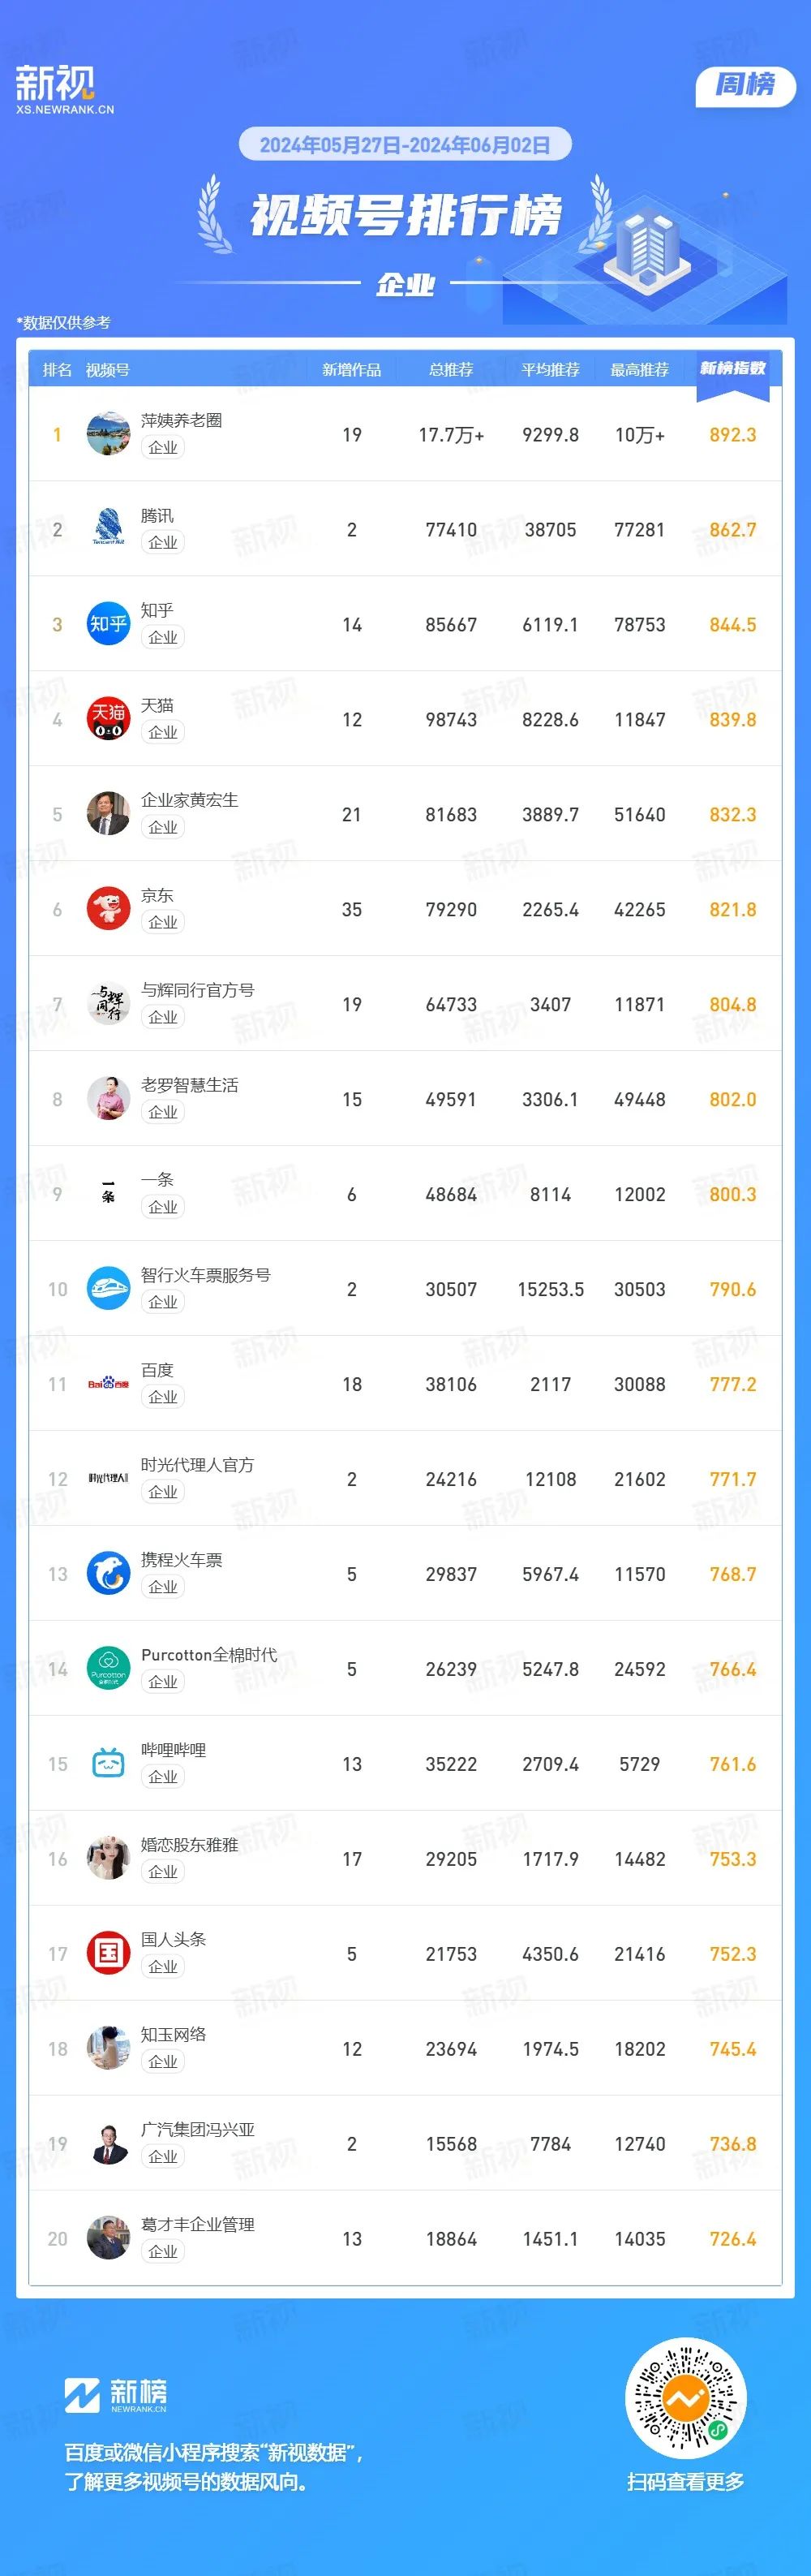Select the Purcotton全棉时代 green logo
Image resolution: width=811 pixels, height=2576 pixels.
(108, 1669)
